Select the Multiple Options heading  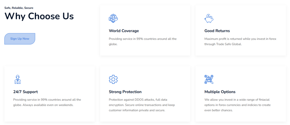pos(220,92)
